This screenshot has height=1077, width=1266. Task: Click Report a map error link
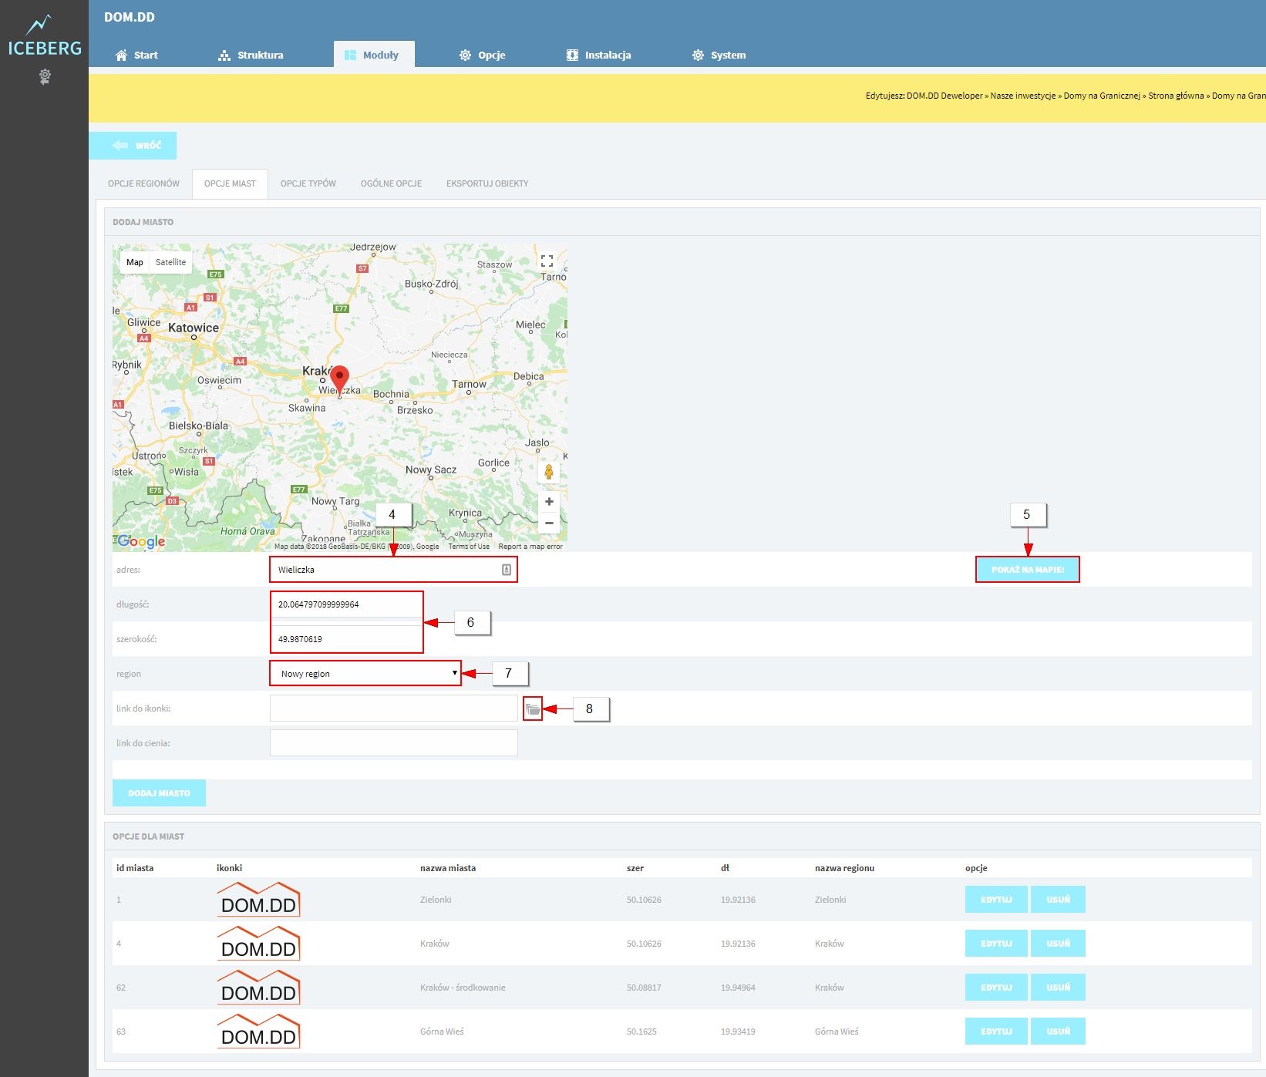530,547
